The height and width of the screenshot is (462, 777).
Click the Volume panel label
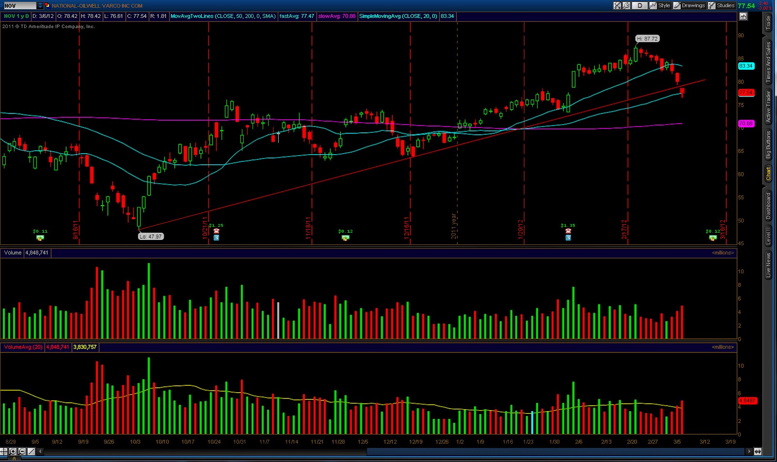(x=13, y=253)
